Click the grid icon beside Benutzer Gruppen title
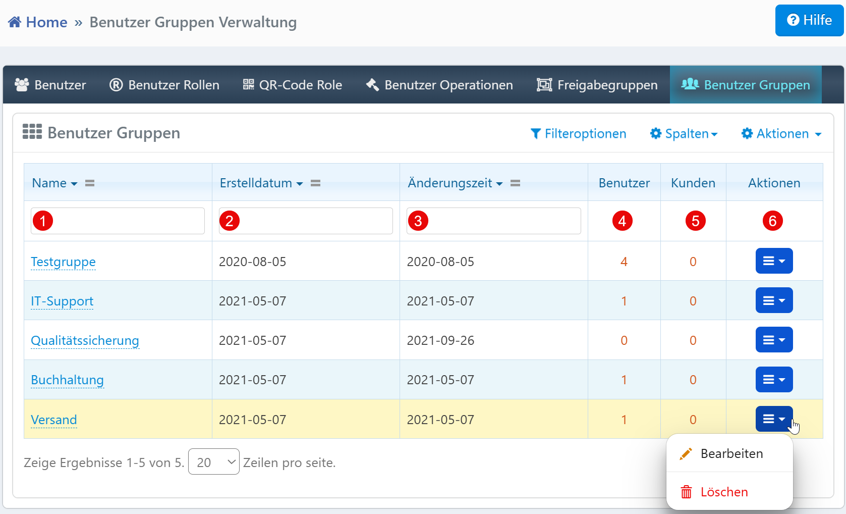 coord(32,132)
